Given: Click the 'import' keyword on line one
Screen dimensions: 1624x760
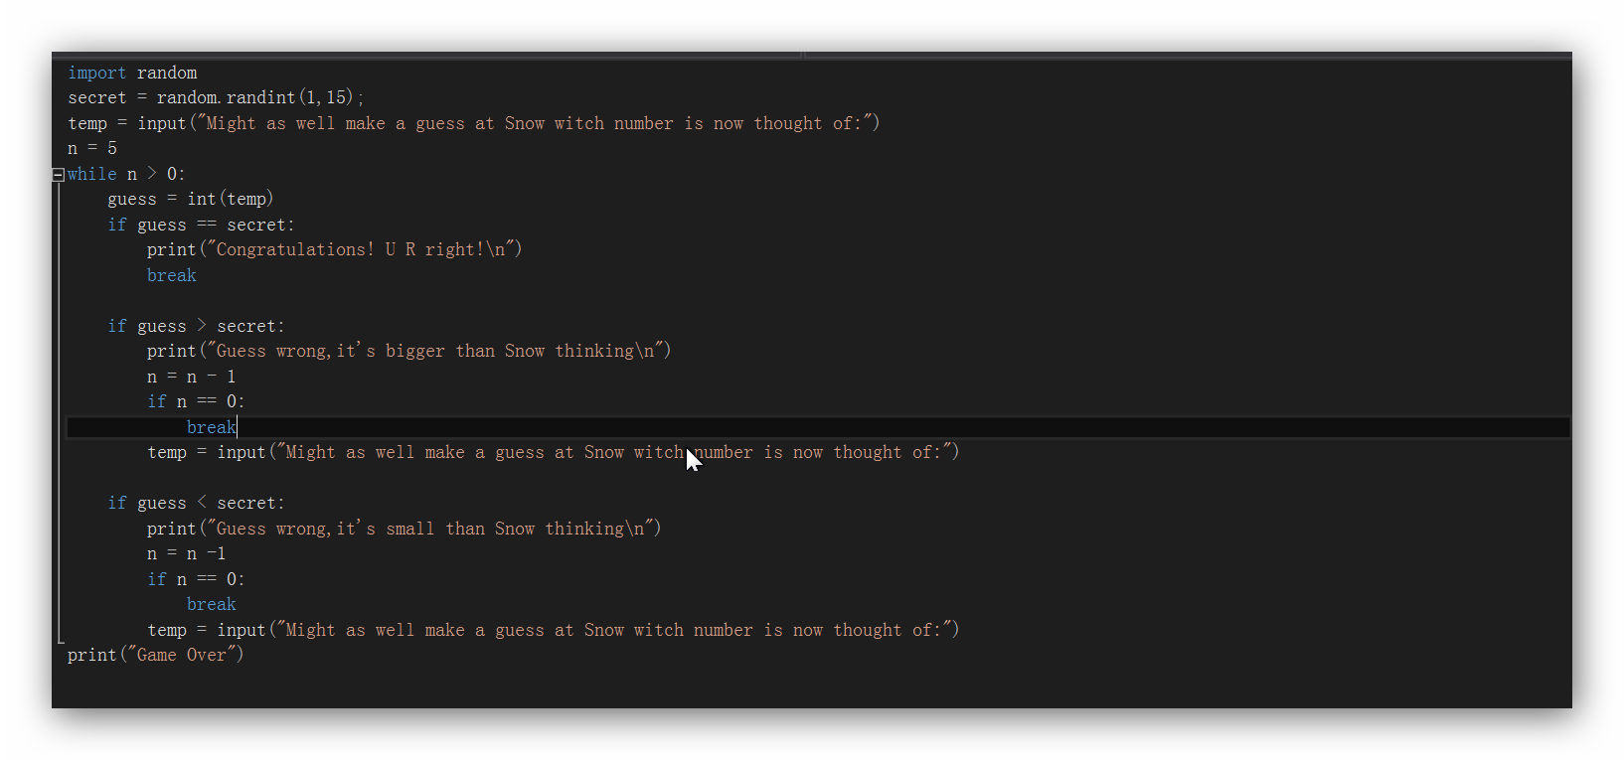Looking at the screenshot, I should 96,73.
